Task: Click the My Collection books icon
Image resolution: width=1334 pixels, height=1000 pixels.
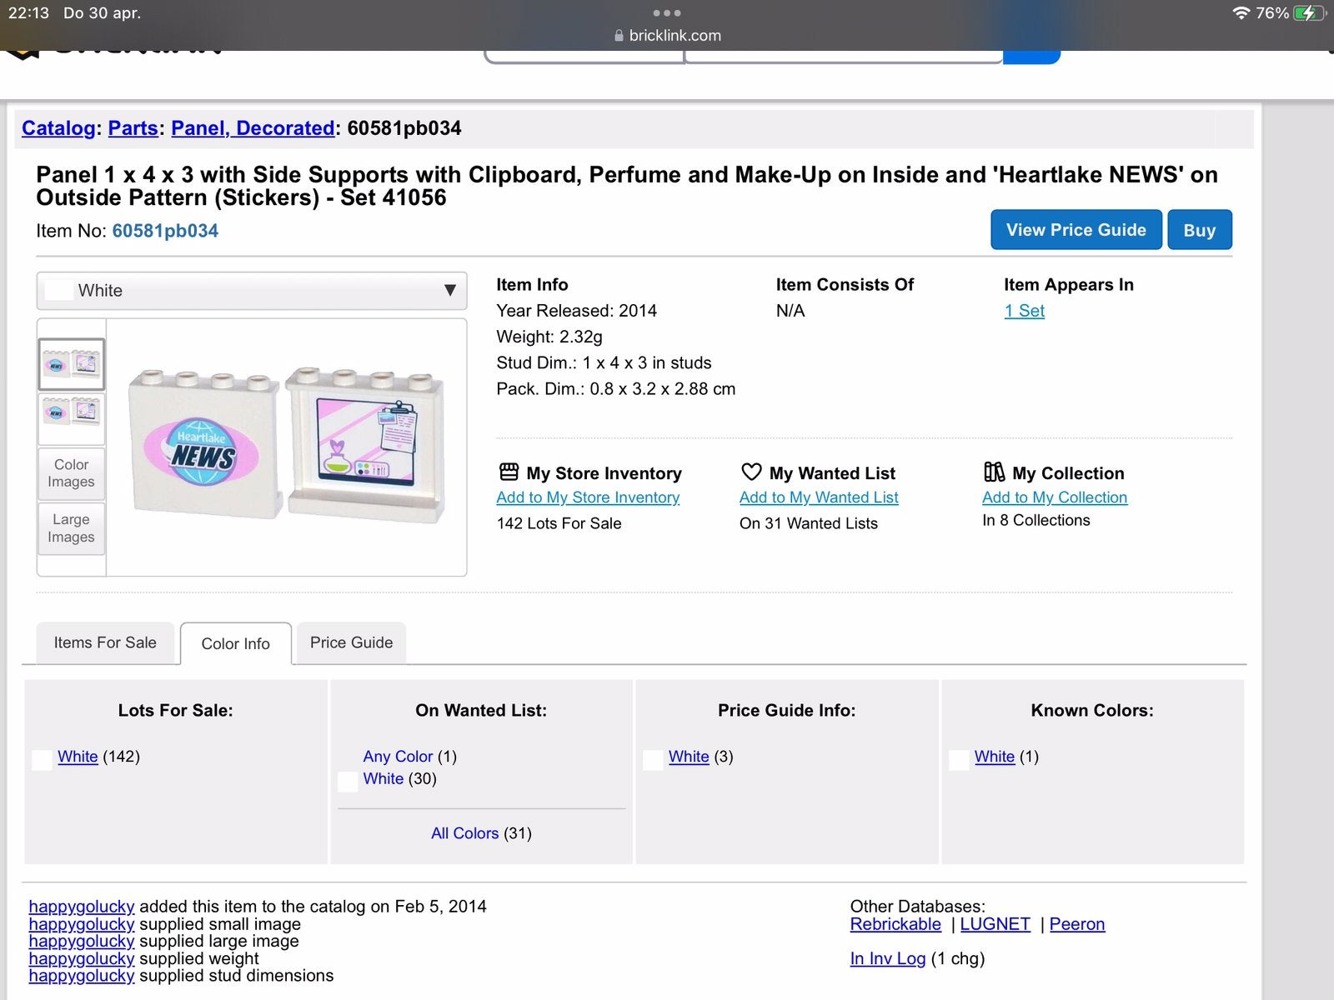Action: point(994,472)
